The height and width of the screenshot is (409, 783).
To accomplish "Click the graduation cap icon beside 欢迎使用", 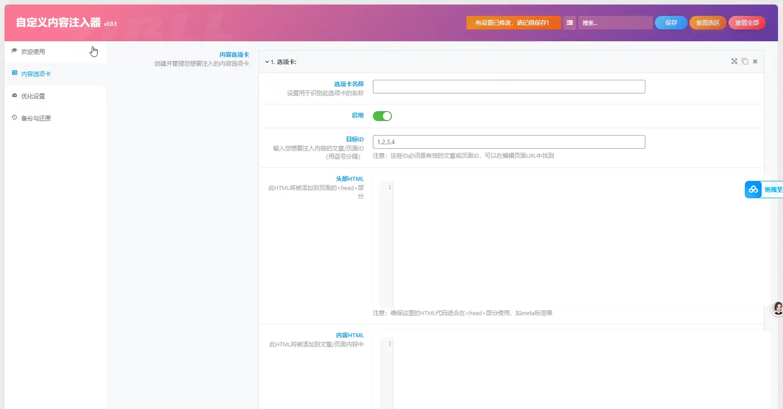I will [x=15, y=51].
